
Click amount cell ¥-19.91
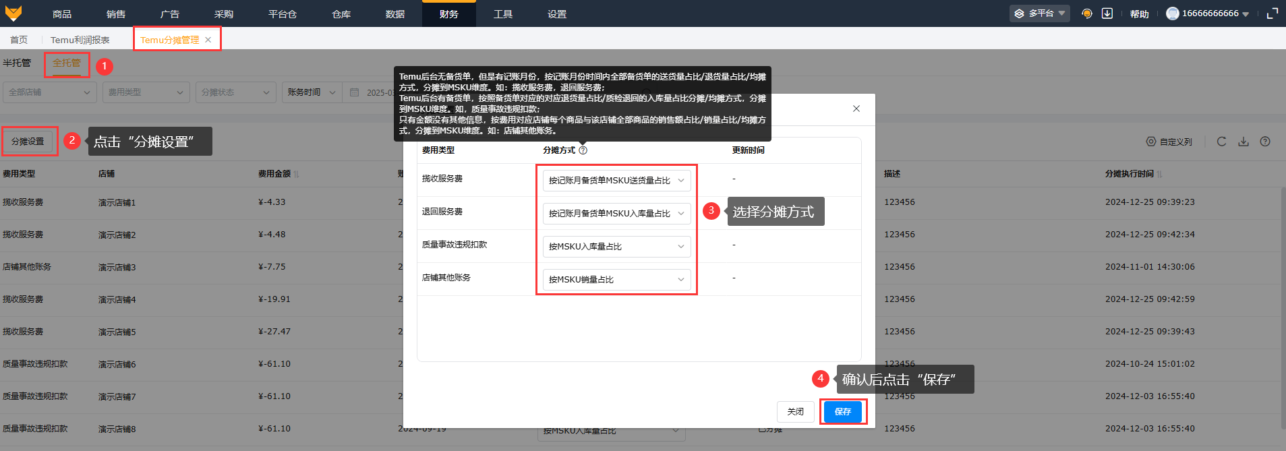(x=274, y=299)
